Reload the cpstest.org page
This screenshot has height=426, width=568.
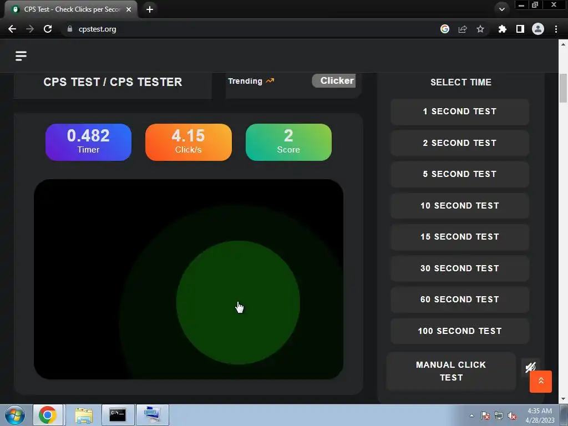click(x=48, y=29)
